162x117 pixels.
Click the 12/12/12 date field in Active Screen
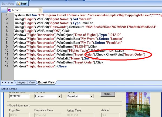(x=19, y=96)
